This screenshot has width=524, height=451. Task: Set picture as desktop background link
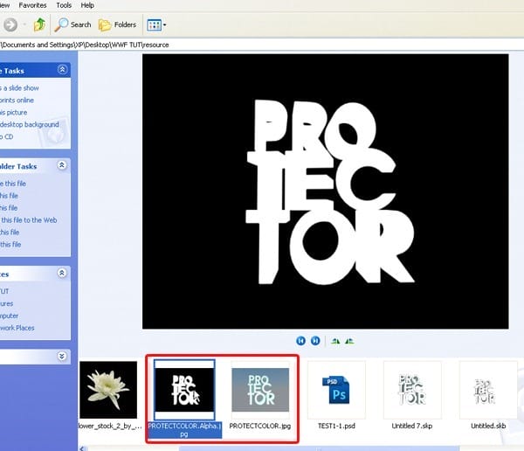coord(30,124)
